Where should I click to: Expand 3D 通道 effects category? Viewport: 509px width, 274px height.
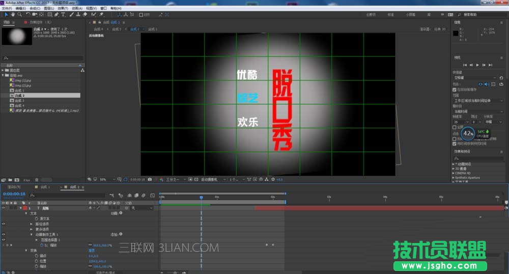click(453, 169)
